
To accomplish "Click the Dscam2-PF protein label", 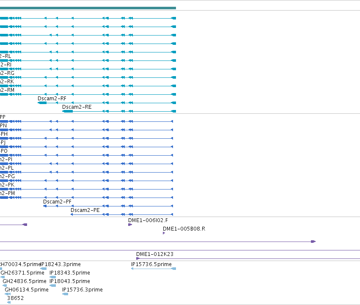I will 57,202.
